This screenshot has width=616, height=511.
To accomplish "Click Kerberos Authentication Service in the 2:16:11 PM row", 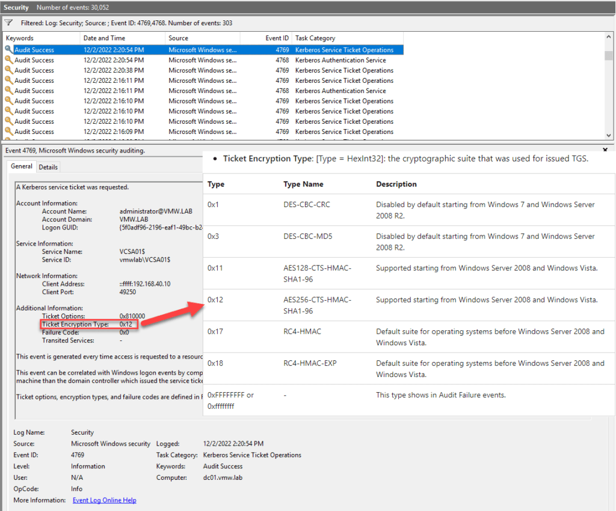I will click(340, 91).
